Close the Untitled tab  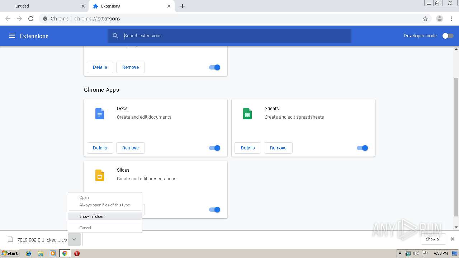click(x=83, y=6)
